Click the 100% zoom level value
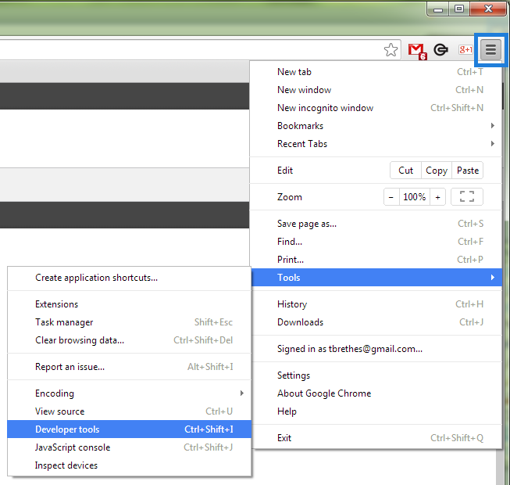This screenshot has width=510, height=485. (x=415, y=197)
